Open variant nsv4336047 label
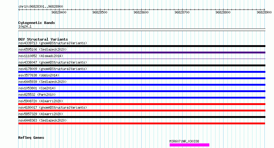 point(53,62)
